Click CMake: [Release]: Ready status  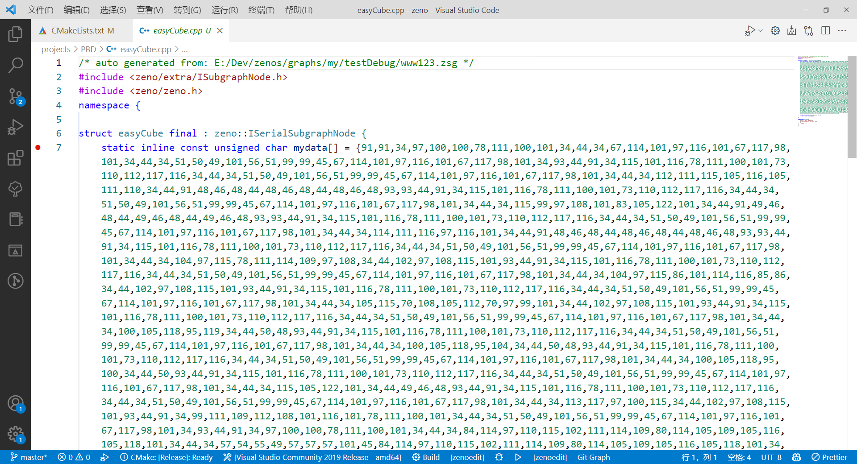pos(166,457)
